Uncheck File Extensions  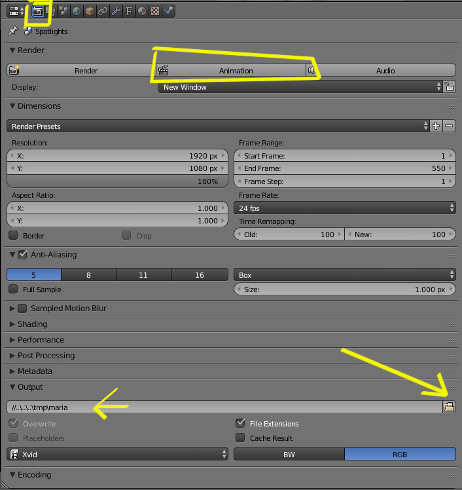240,423
